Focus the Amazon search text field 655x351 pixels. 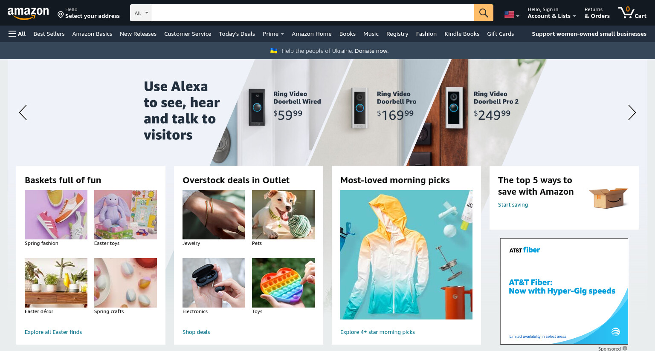click(313, 13)
